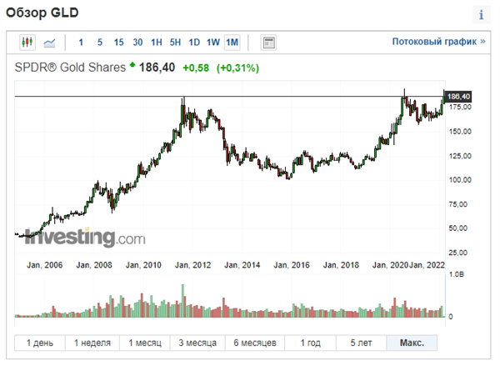Choose the 3 месяца range tab
Screen dimensions: 500x366
pos(197,343)
